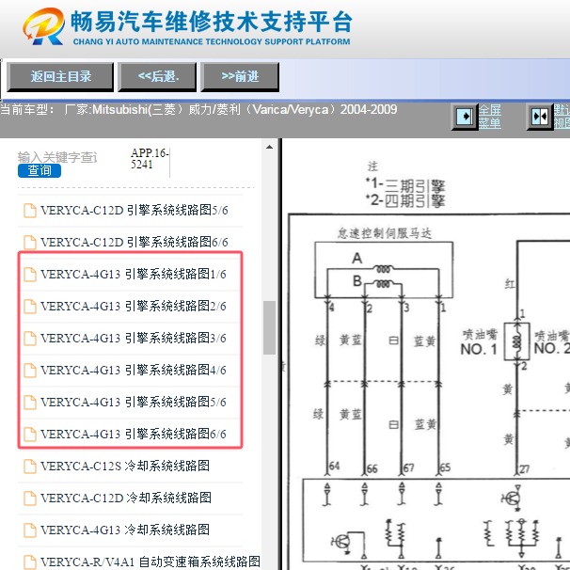Open VERYCA-4G13 引擎系统线路图4/6
This screenshot has width=570, height=570.
click(x=133, y=370)
